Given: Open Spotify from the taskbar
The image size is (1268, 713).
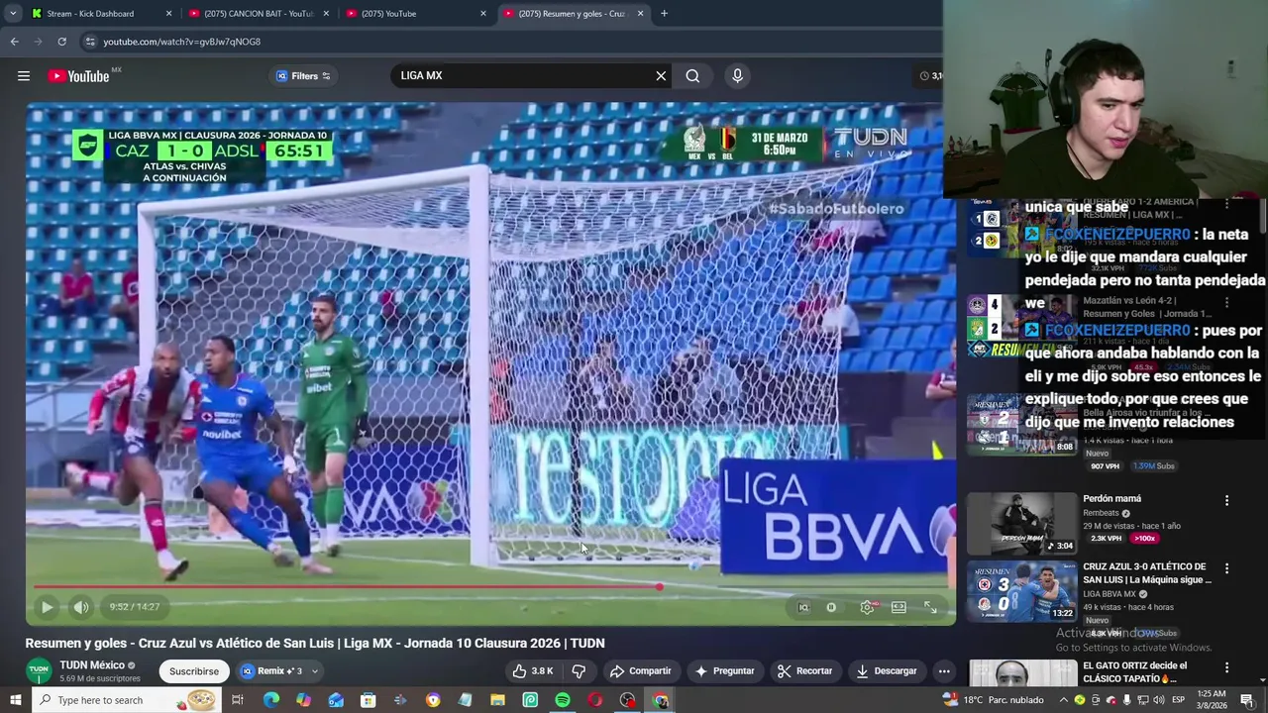Looking at the screenshot, I should tap(563, 700).
